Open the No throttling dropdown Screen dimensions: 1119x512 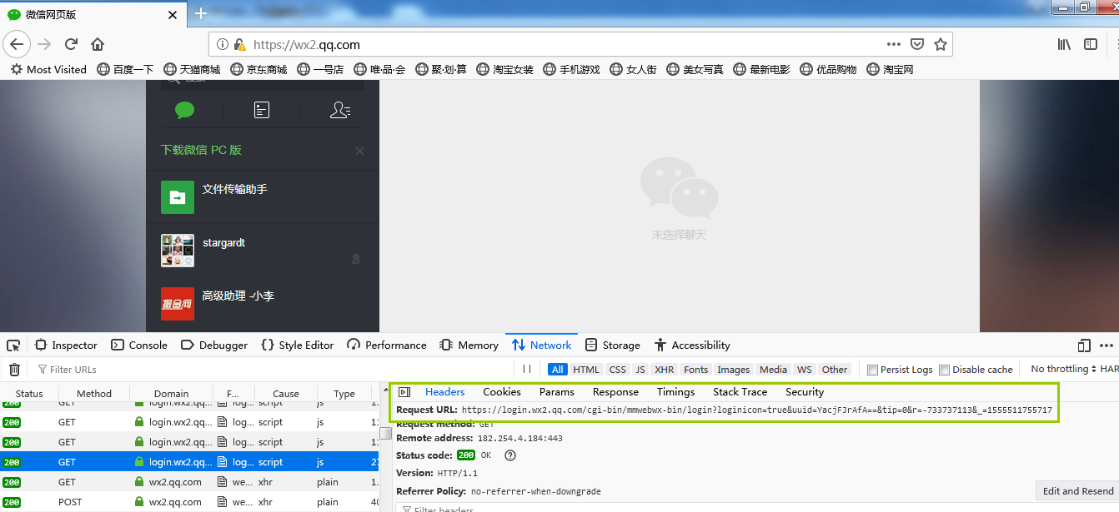tap(1064, 370)
